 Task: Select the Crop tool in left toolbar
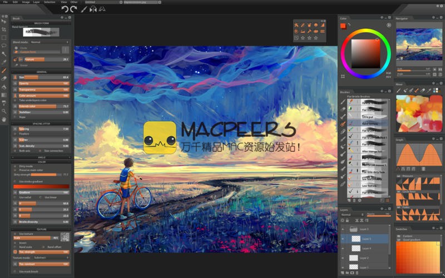tap(4, 29)
